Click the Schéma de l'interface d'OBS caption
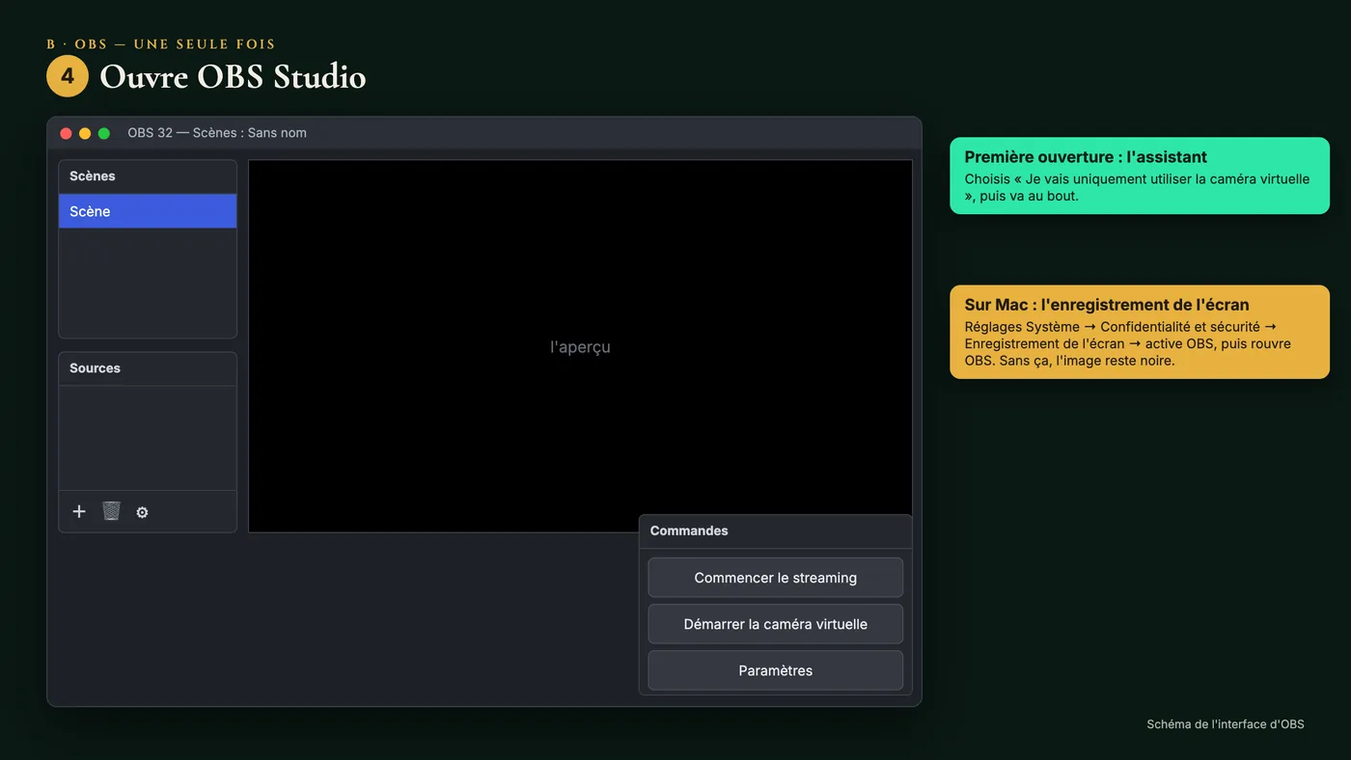This screenshot has height=760, width=1351. tap(1226, 724)
